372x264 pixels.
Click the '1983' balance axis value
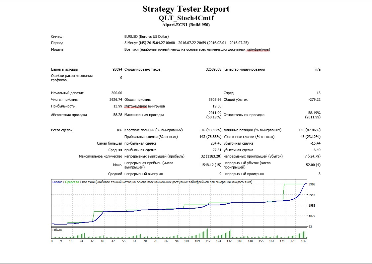(x=312, y=205)
